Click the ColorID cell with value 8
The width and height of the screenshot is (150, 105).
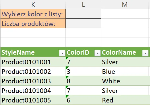83,81
